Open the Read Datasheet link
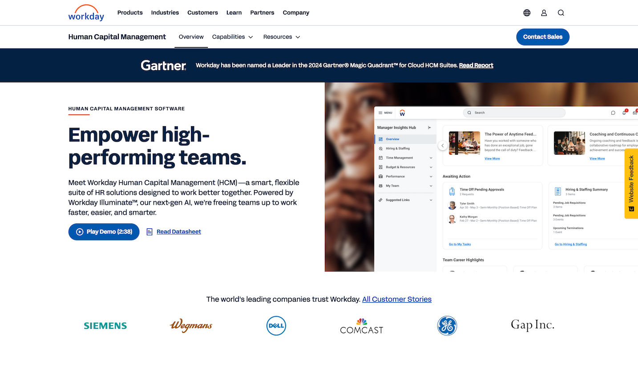 179,231
